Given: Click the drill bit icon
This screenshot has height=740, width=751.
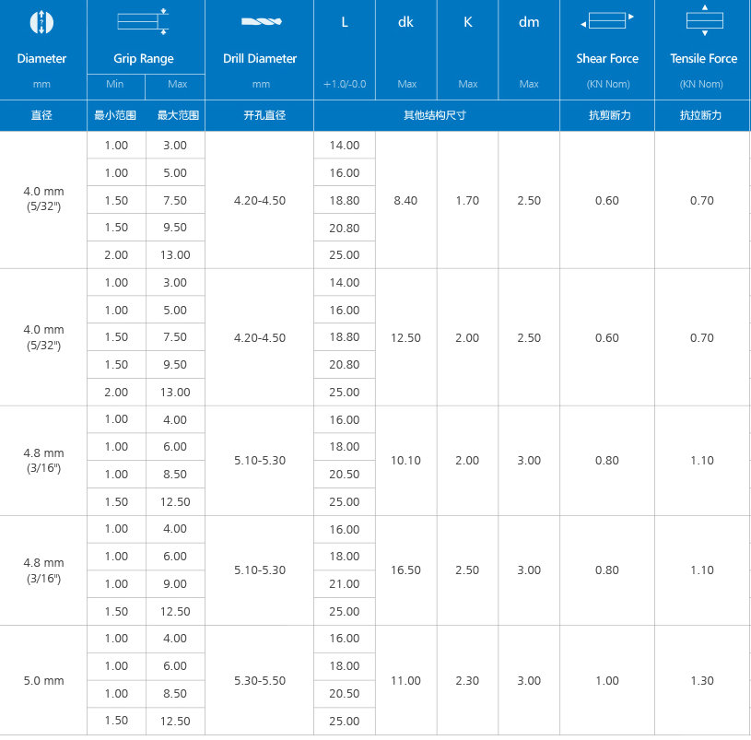Looking at the screenshot, I should 260,21.
